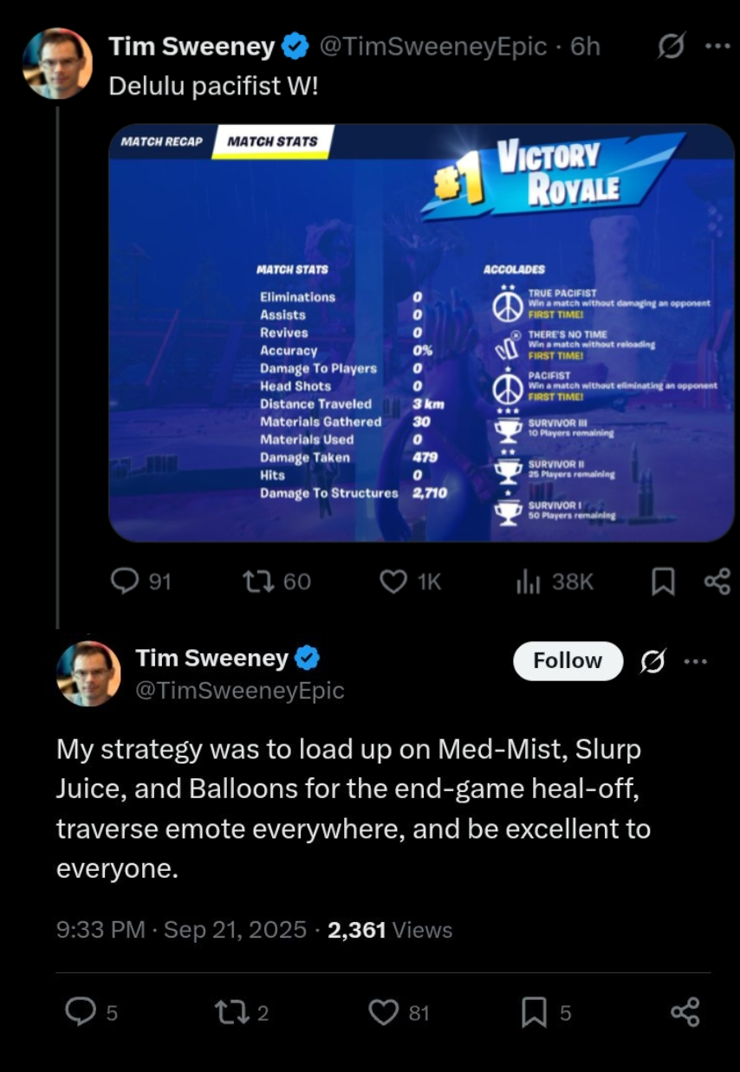Open more options on the strategy tweet
Screen dimensions: 740x1072
(x=696, y=661)
